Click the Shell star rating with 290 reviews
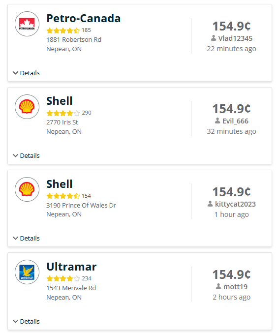Image resolution: width=277 pixels, height=333 pixels. (63, 113)
